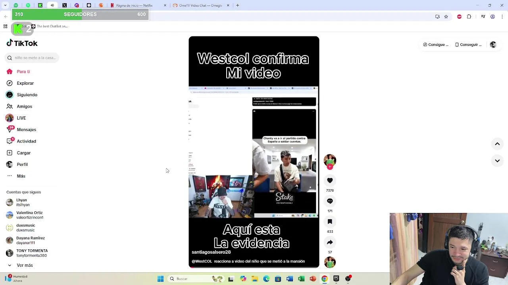Switch to the OmeTV Video Chat tab

(x=202, y=6)
